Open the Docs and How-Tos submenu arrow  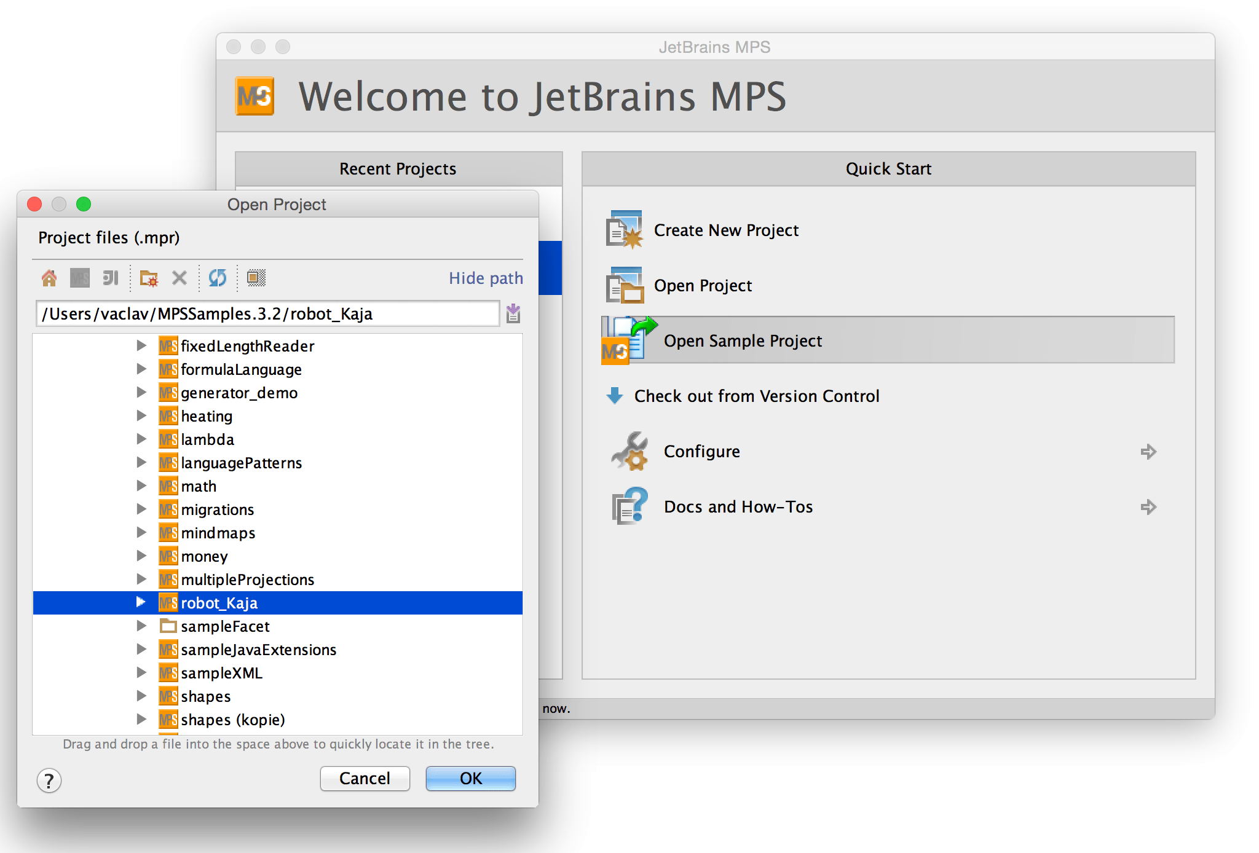click(x=1148, y=507)
